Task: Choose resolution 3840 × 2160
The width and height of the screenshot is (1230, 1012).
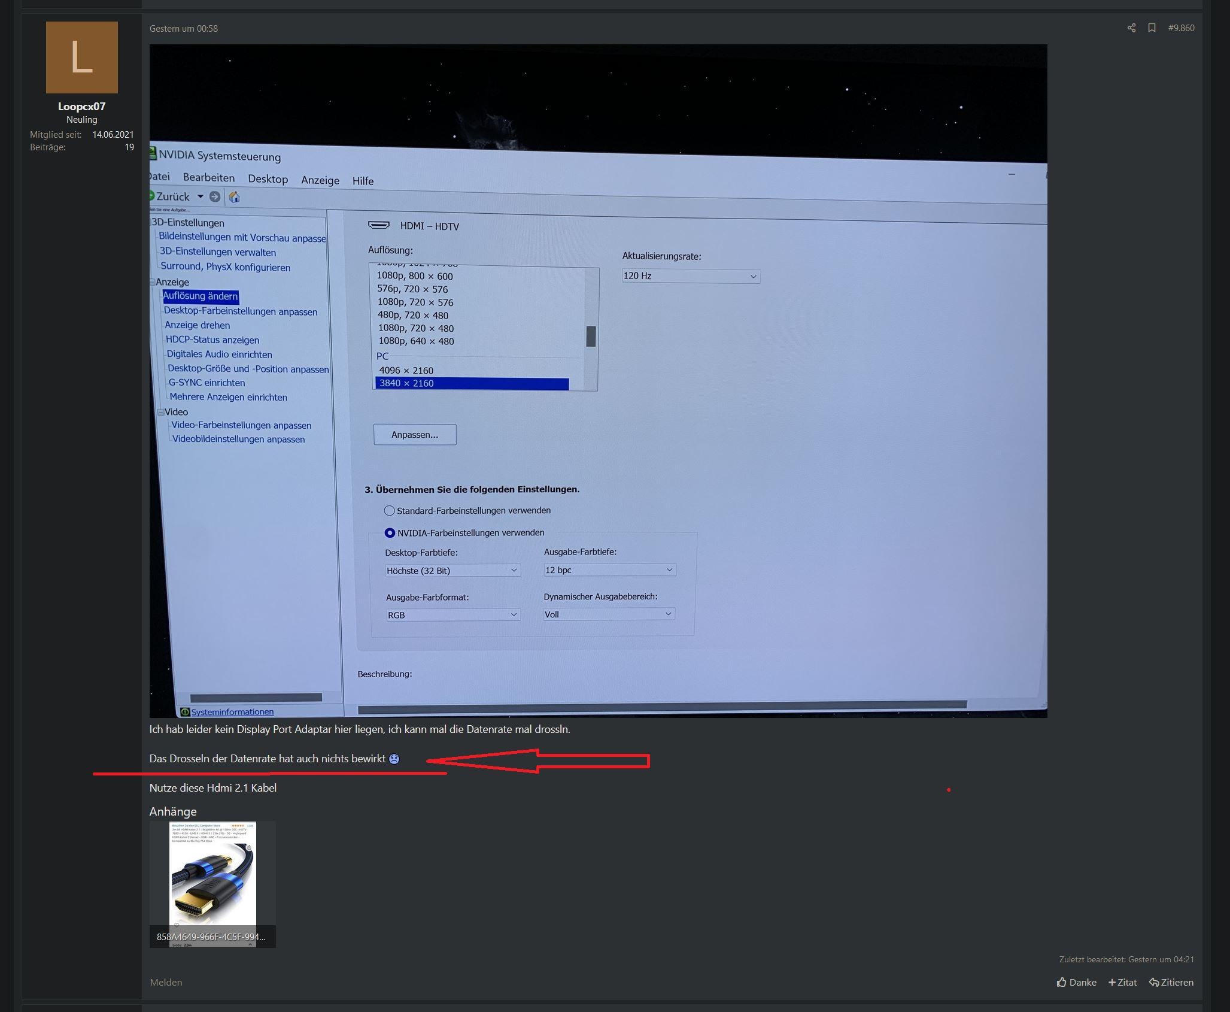Action: point(472,383)
